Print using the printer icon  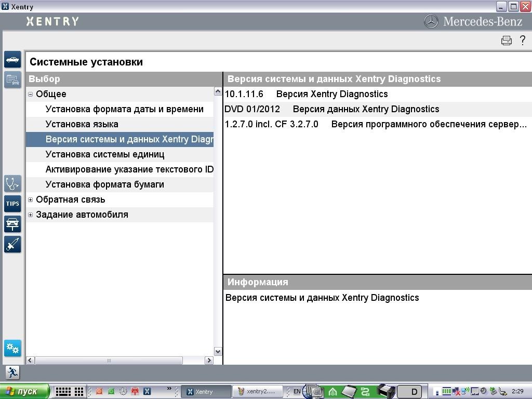point(506,41)
